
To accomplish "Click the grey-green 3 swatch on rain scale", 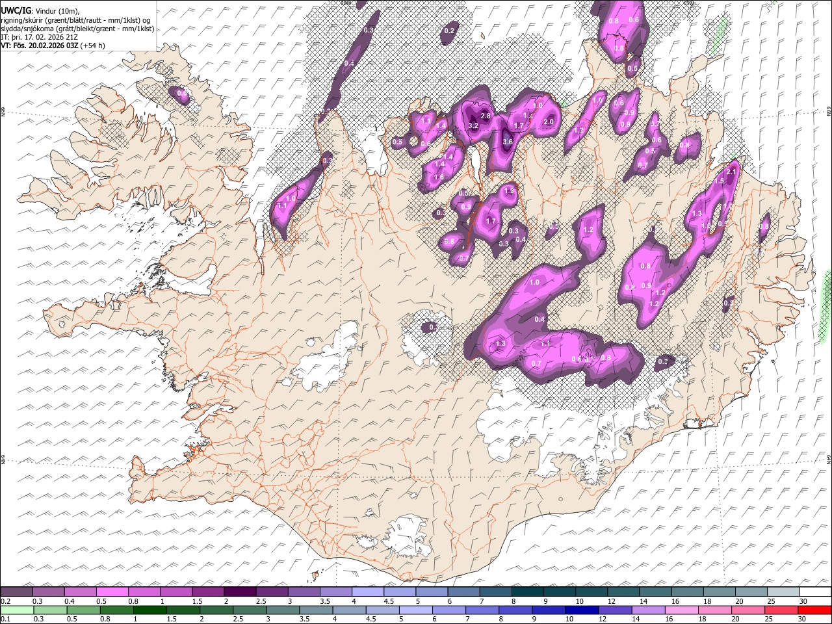I will click(283, 610).
